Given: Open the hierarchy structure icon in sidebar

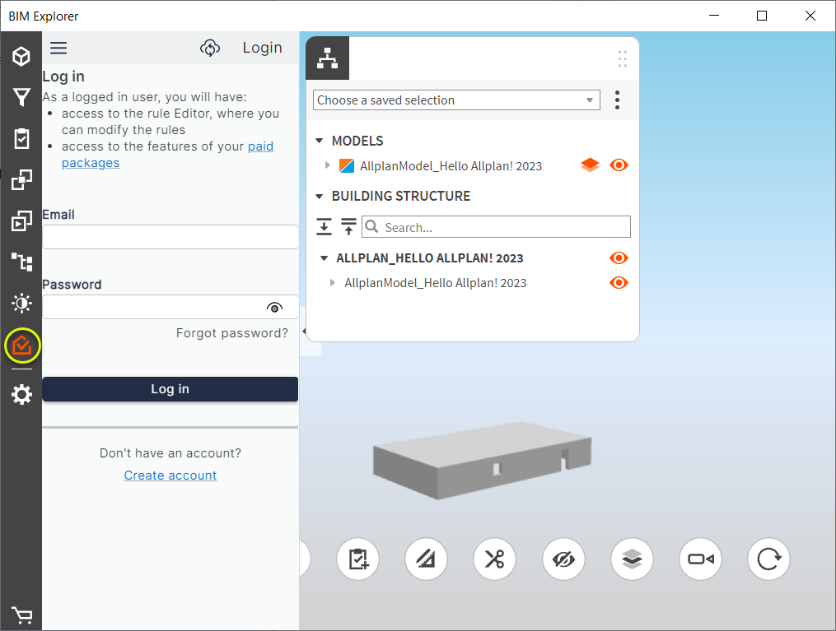Looking at the screenshot, I should (21, 262).
